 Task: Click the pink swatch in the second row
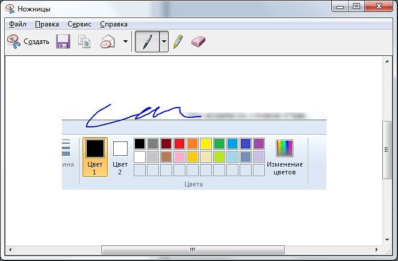click(179, 157)
